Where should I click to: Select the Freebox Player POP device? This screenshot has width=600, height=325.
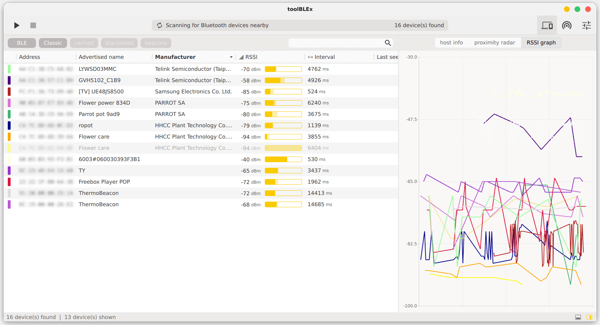coord(104,182)
